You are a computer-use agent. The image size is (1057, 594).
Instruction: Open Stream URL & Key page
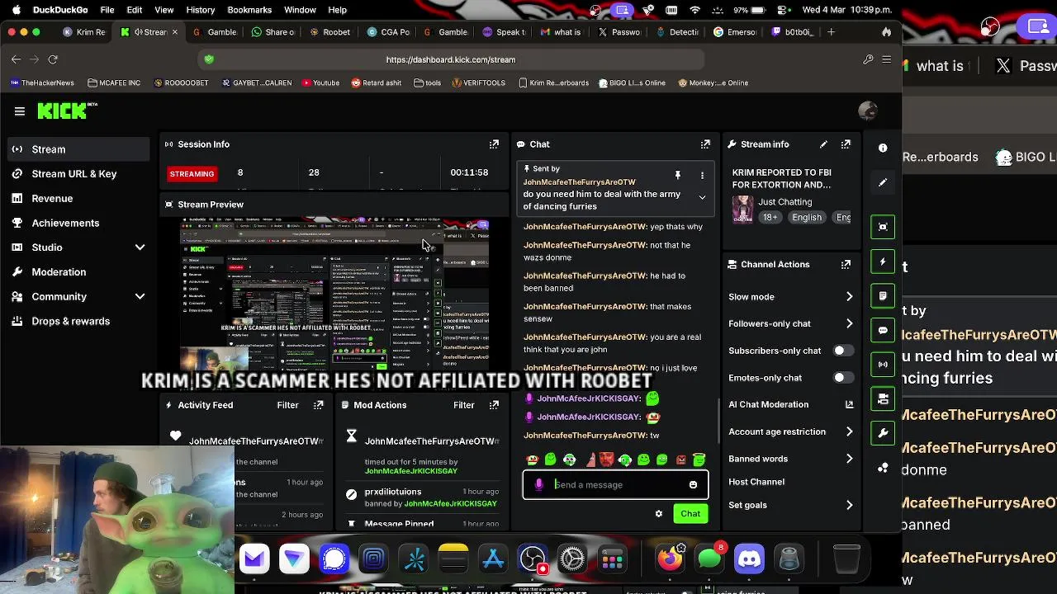(78, 174)
